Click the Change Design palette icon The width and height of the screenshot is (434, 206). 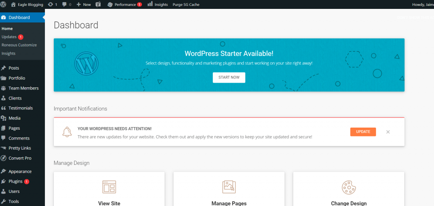pos(349,187)
